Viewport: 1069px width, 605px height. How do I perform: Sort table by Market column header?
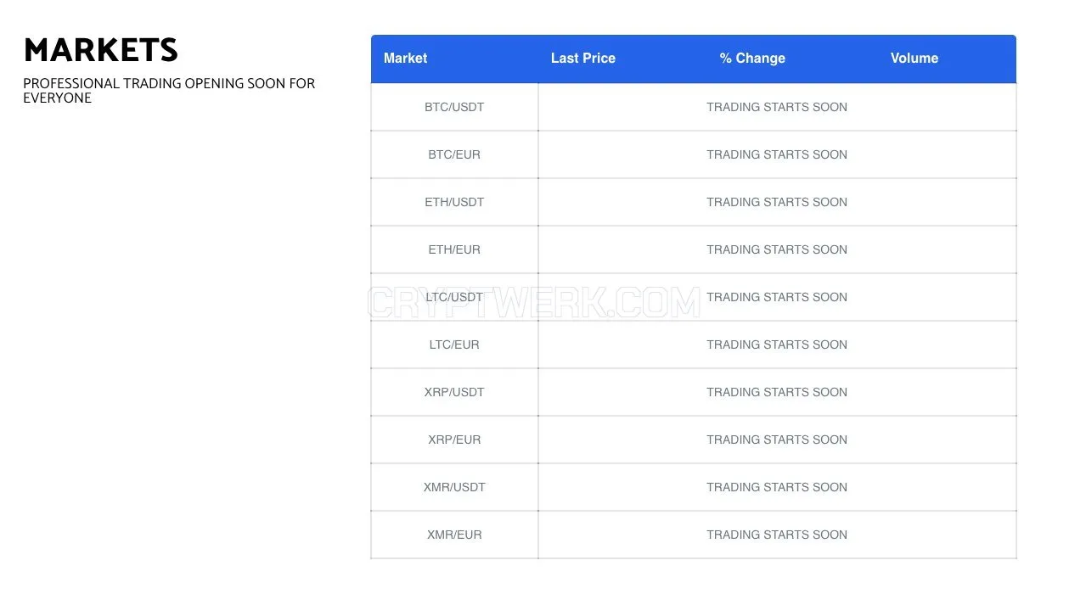pyautogui.click(x=405, y=59)
